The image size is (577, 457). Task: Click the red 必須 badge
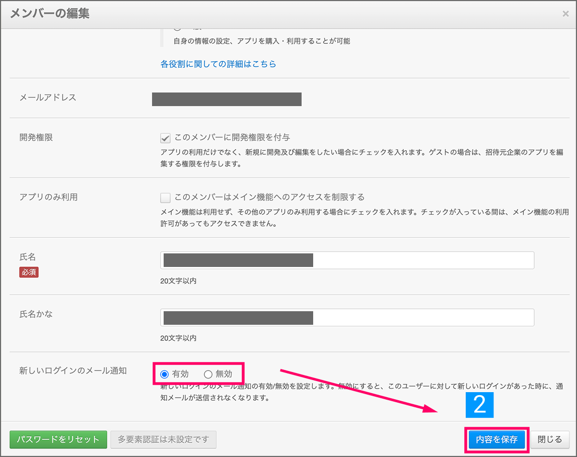click(29, 272)
